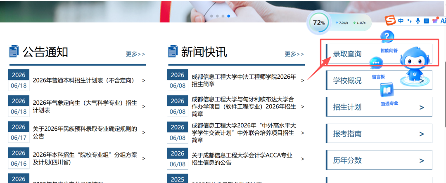This screenshot has height=183, width=446.
Task: Click arrow after 气象定向生招生计划表
Action: tap(144, 107)
